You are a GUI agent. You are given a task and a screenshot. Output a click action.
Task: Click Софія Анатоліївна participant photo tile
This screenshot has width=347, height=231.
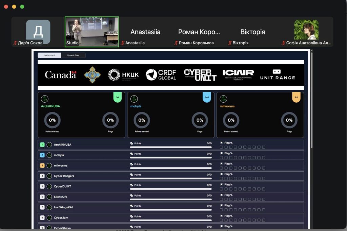click(x=306, y=30)
